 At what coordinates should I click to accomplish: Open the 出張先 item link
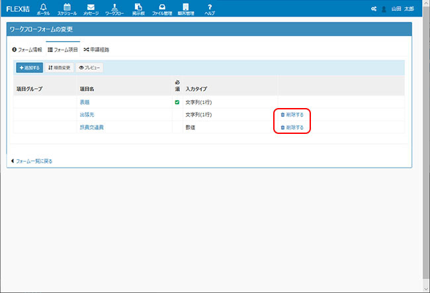(x=87, y=115)
